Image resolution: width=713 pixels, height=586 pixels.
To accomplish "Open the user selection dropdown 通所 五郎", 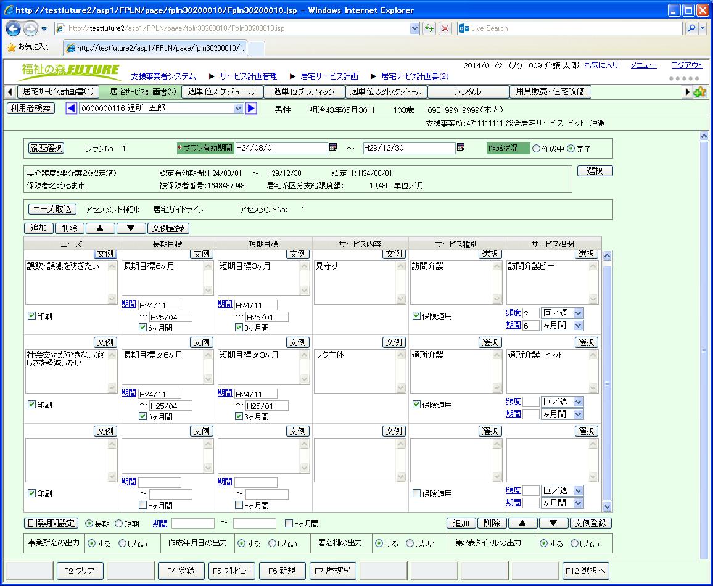I will 238,108.
